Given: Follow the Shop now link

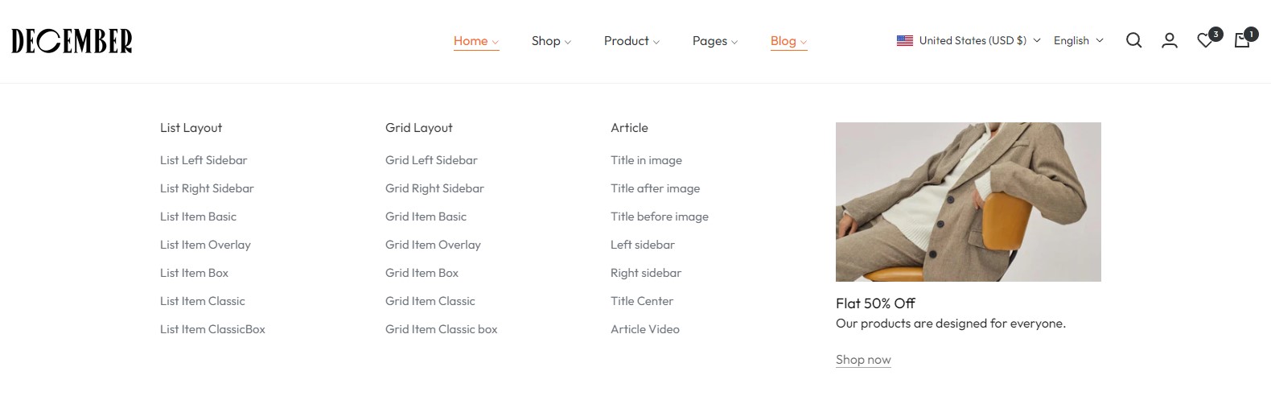Looking at the screenshot, I should tap(863, 360).
